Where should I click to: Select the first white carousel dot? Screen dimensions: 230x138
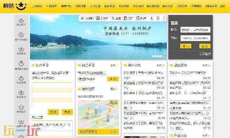pyautogui.click(x=153, y=56)
